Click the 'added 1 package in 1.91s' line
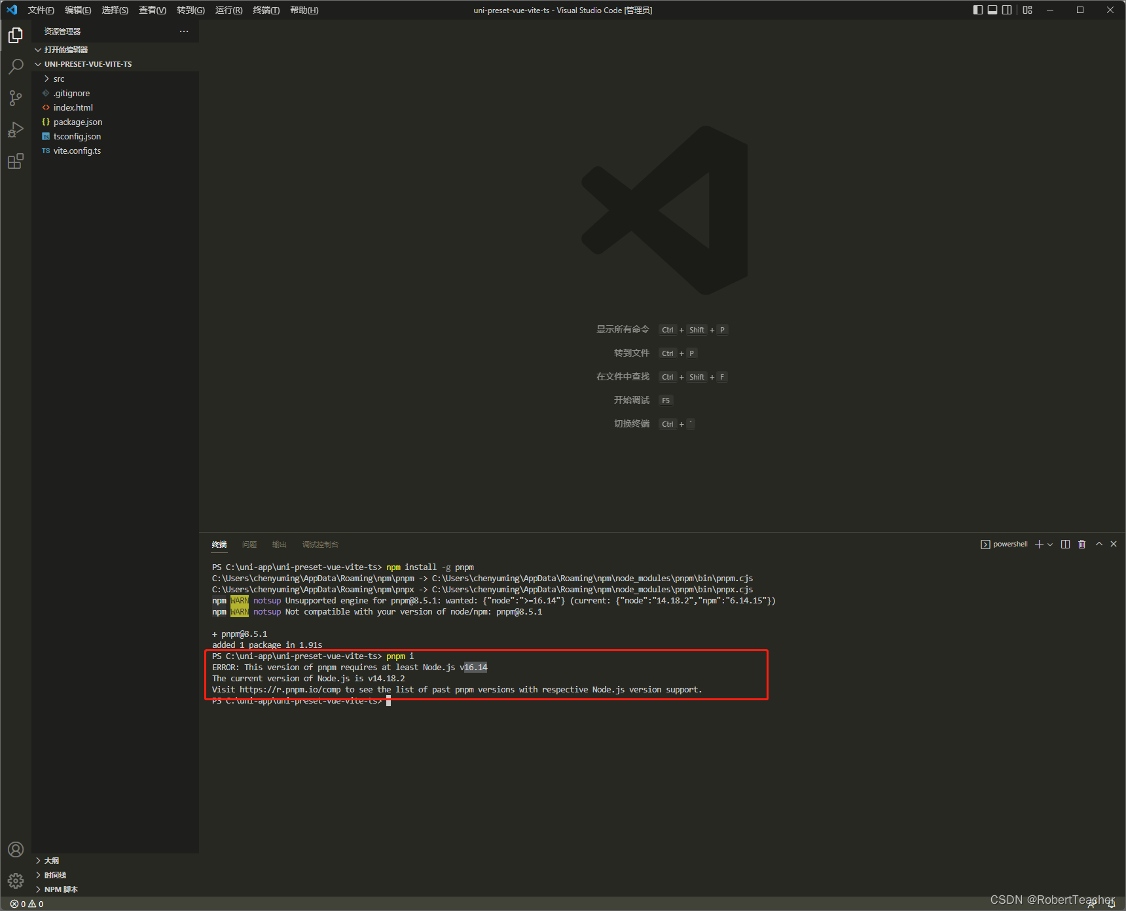 pos(267,645)
